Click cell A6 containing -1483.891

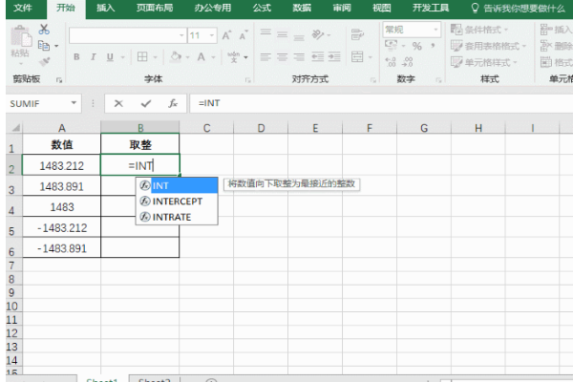pyautogui.click(x=61, y=248)
